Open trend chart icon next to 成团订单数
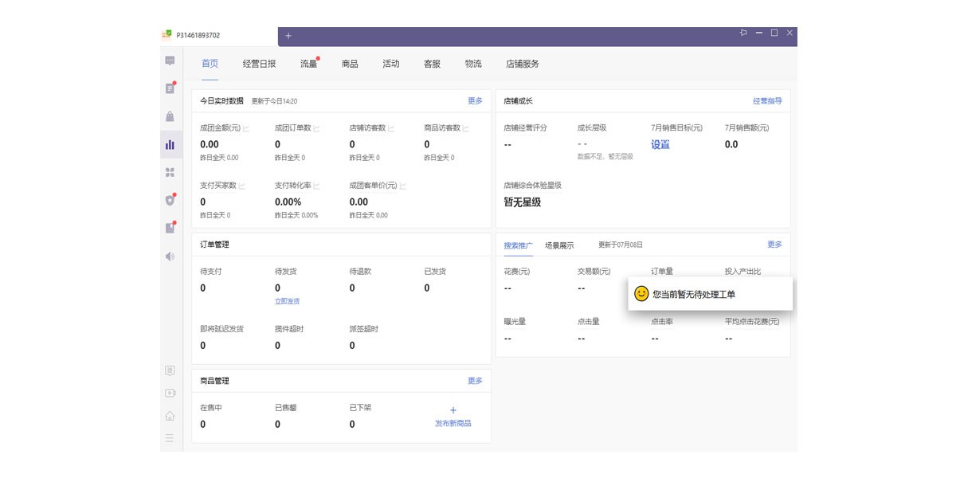This screenshot has width=956, height=478. (x=316, y=128)
